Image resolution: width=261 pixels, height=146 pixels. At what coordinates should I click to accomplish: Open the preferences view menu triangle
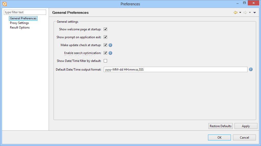pyautogui.click(x=255, y=12)
